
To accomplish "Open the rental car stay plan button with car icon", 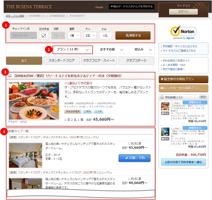I will coord(183,88).
